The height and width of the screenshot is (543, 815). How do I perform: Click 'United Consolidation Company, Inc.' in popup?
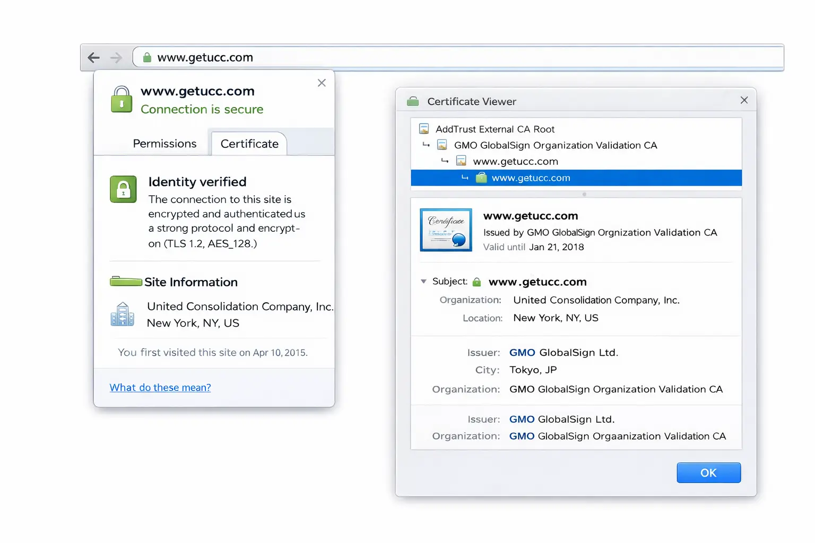(240, 306)
